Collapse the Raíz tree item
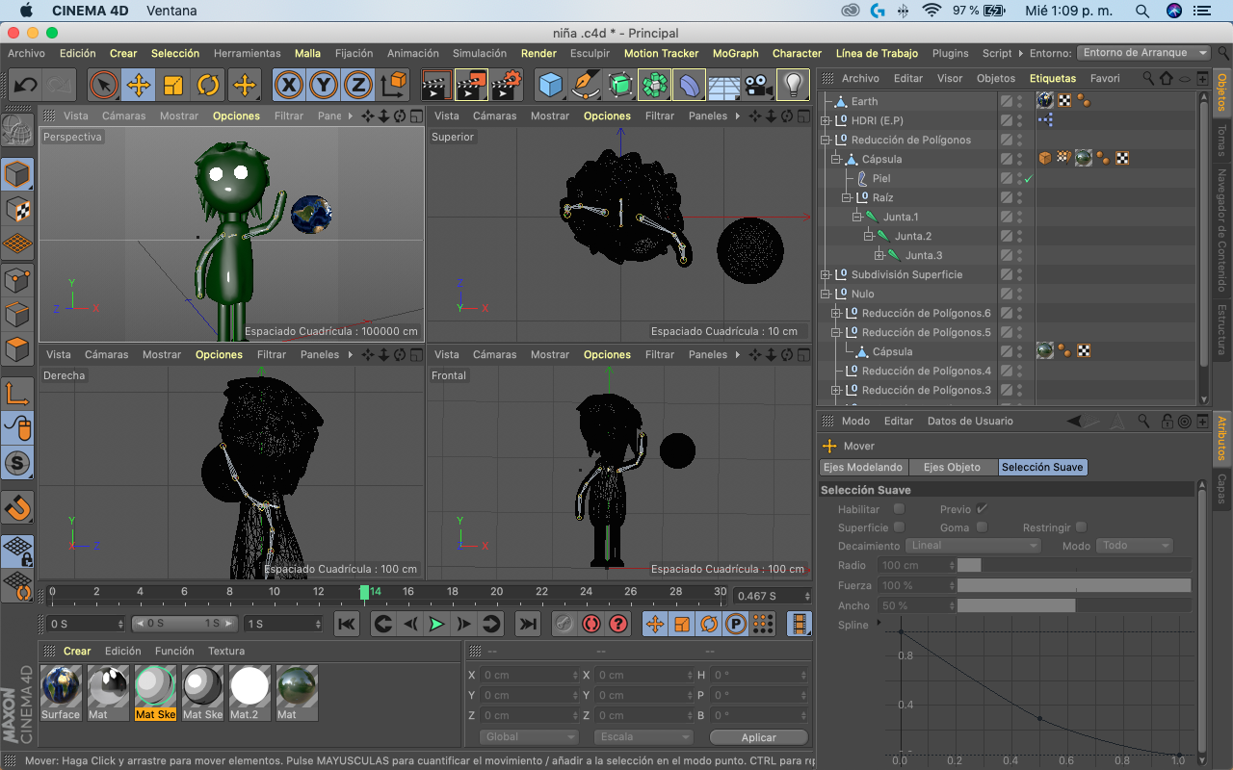This screenshot has width=1233, height=770. [x=847, y=197]
